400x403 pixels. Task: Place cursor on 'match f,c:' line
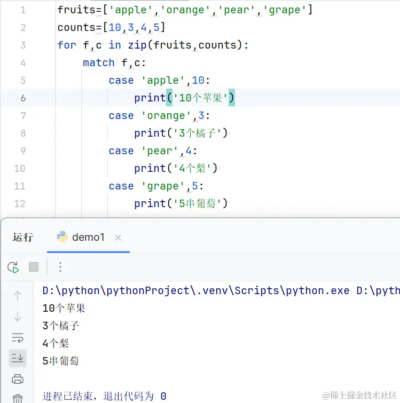click(114, 63)
